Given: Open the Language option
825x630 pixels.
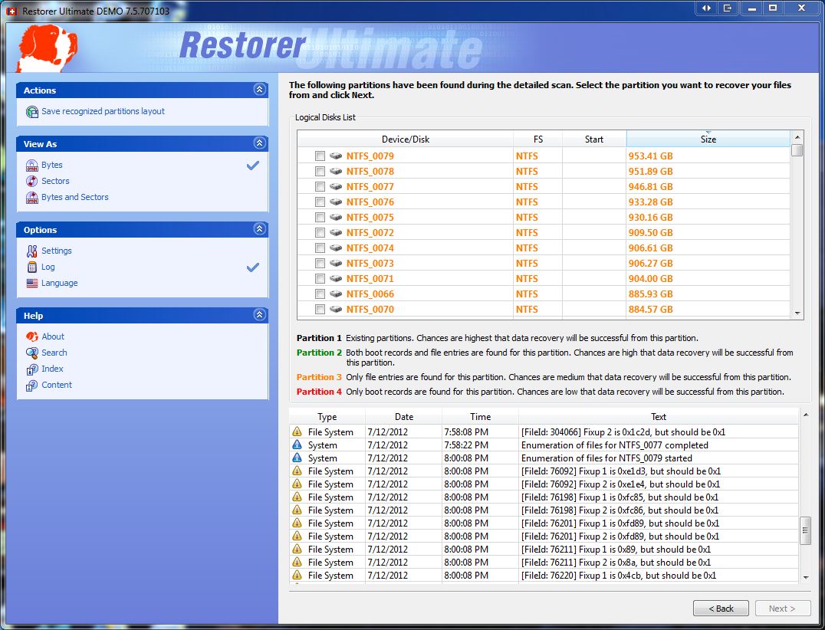Looking at the screenshot, I should tap(60, 283).
